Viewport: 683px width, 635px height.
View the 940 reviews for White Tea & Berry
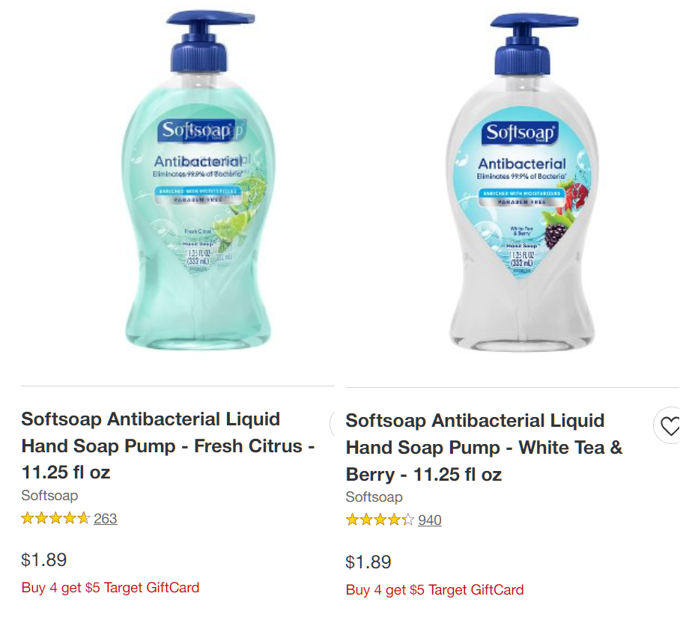pos(429,520)
